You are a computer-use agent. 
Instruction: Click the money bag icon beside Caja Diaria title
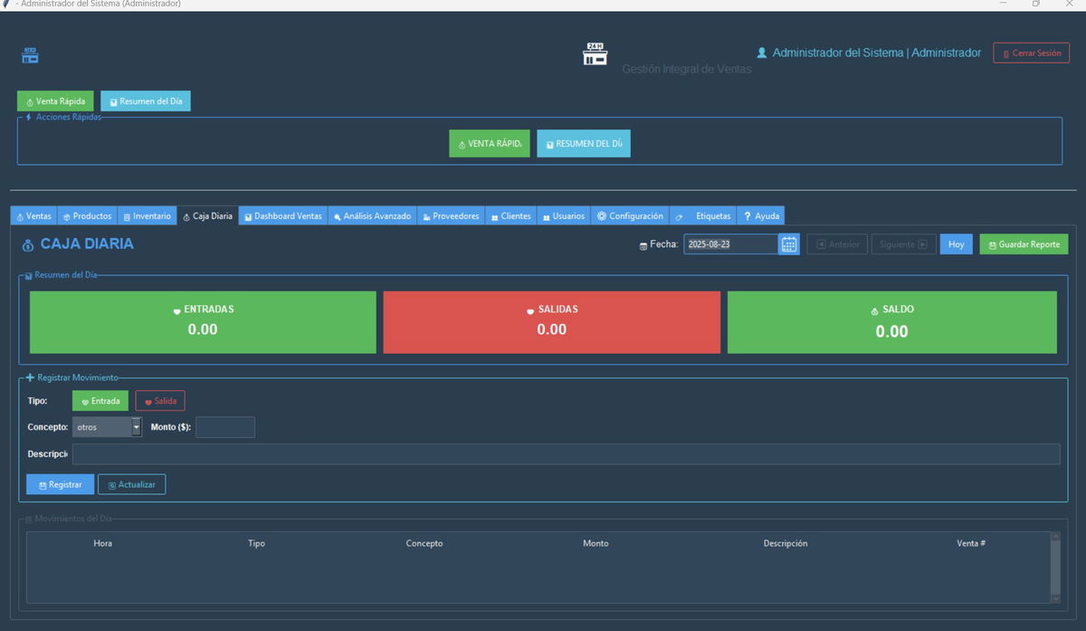pos(28,244)
